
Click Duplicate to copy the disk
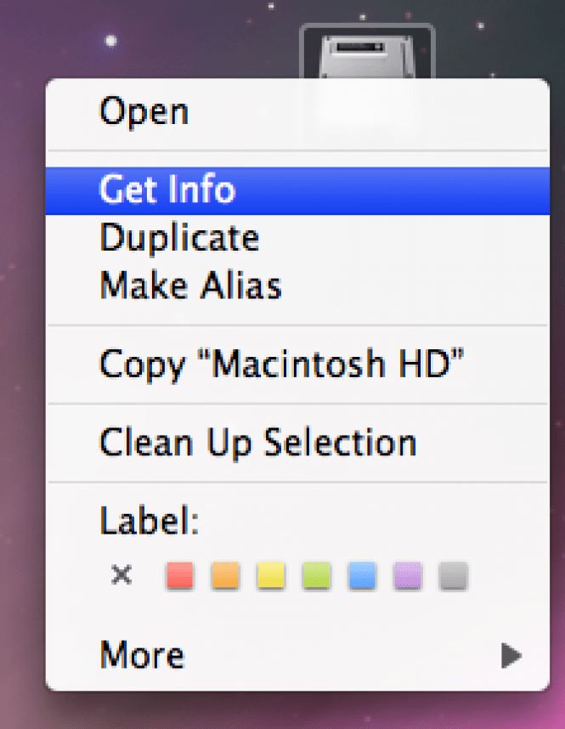179,238
